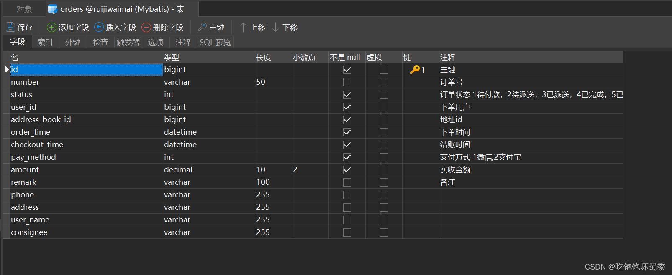Screen dimensions: 672x275
Task: Open the SQL 预览 tab
Action: 215,42
